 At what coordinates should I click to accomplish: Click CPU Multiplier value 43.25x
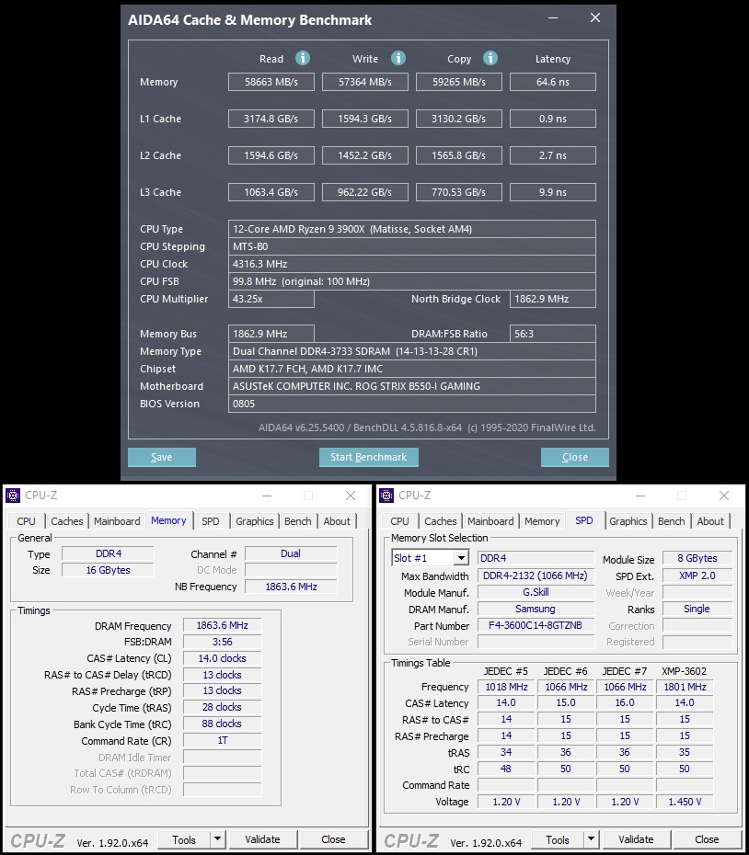click(x=271, y=299)
